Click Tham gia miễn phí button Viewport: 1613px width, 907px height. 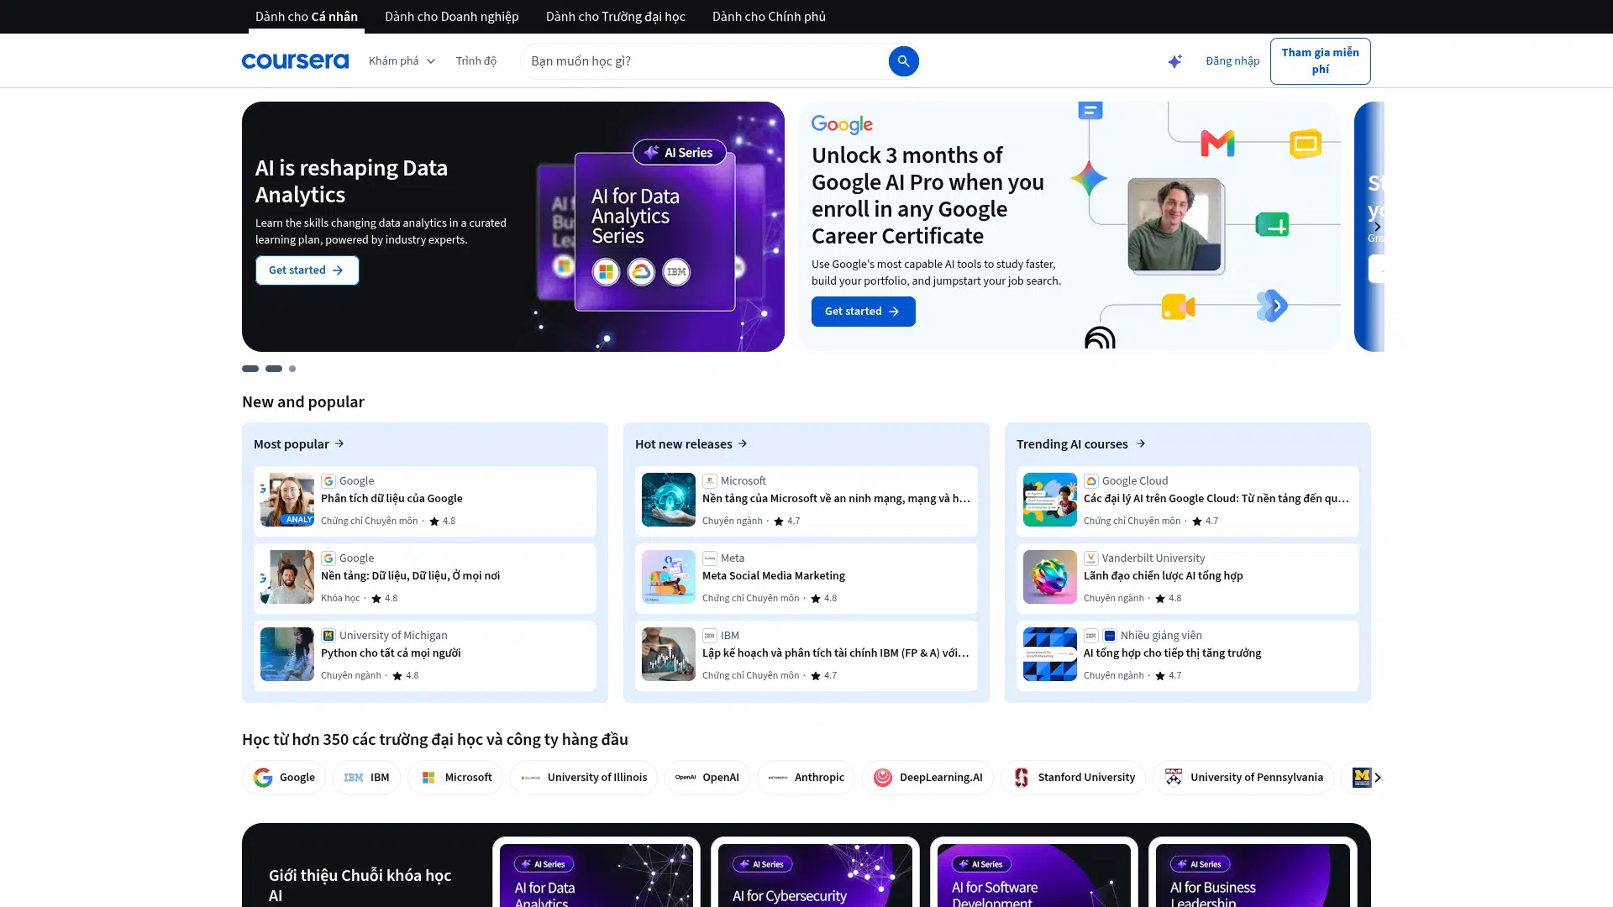(x=1320, y=60)
